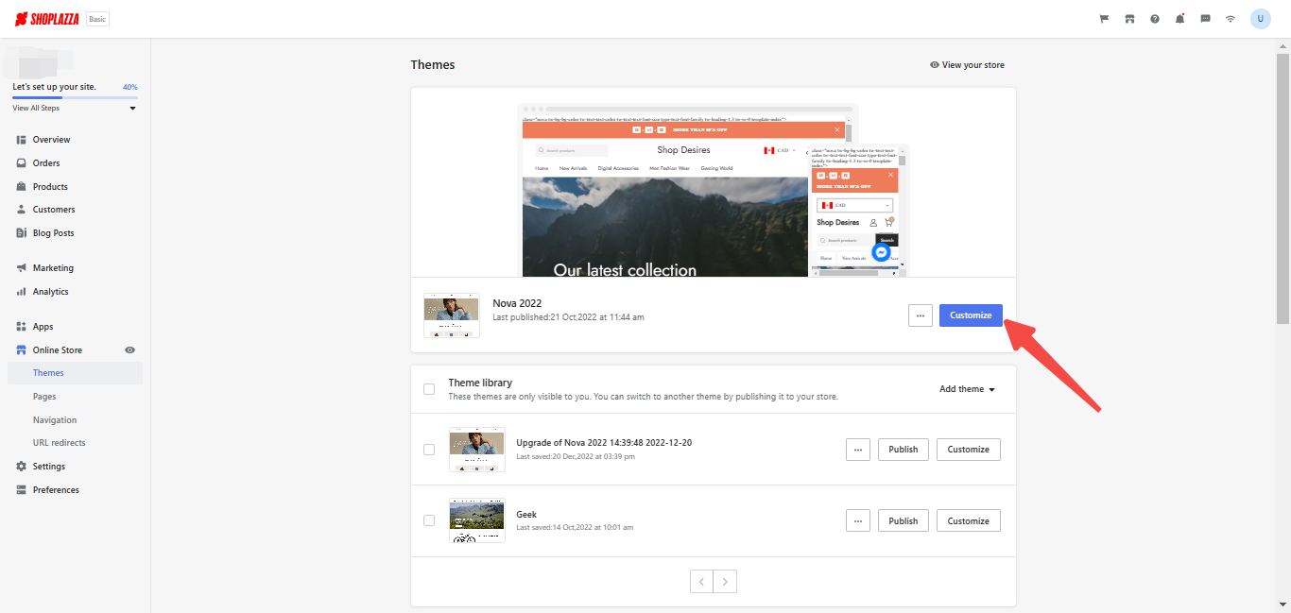Publish the Upgrade of Nova 2022 theme

904,450
